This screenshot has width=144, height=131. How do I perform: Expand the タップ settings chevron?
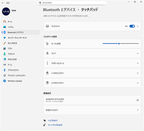[x=138, y=53]
